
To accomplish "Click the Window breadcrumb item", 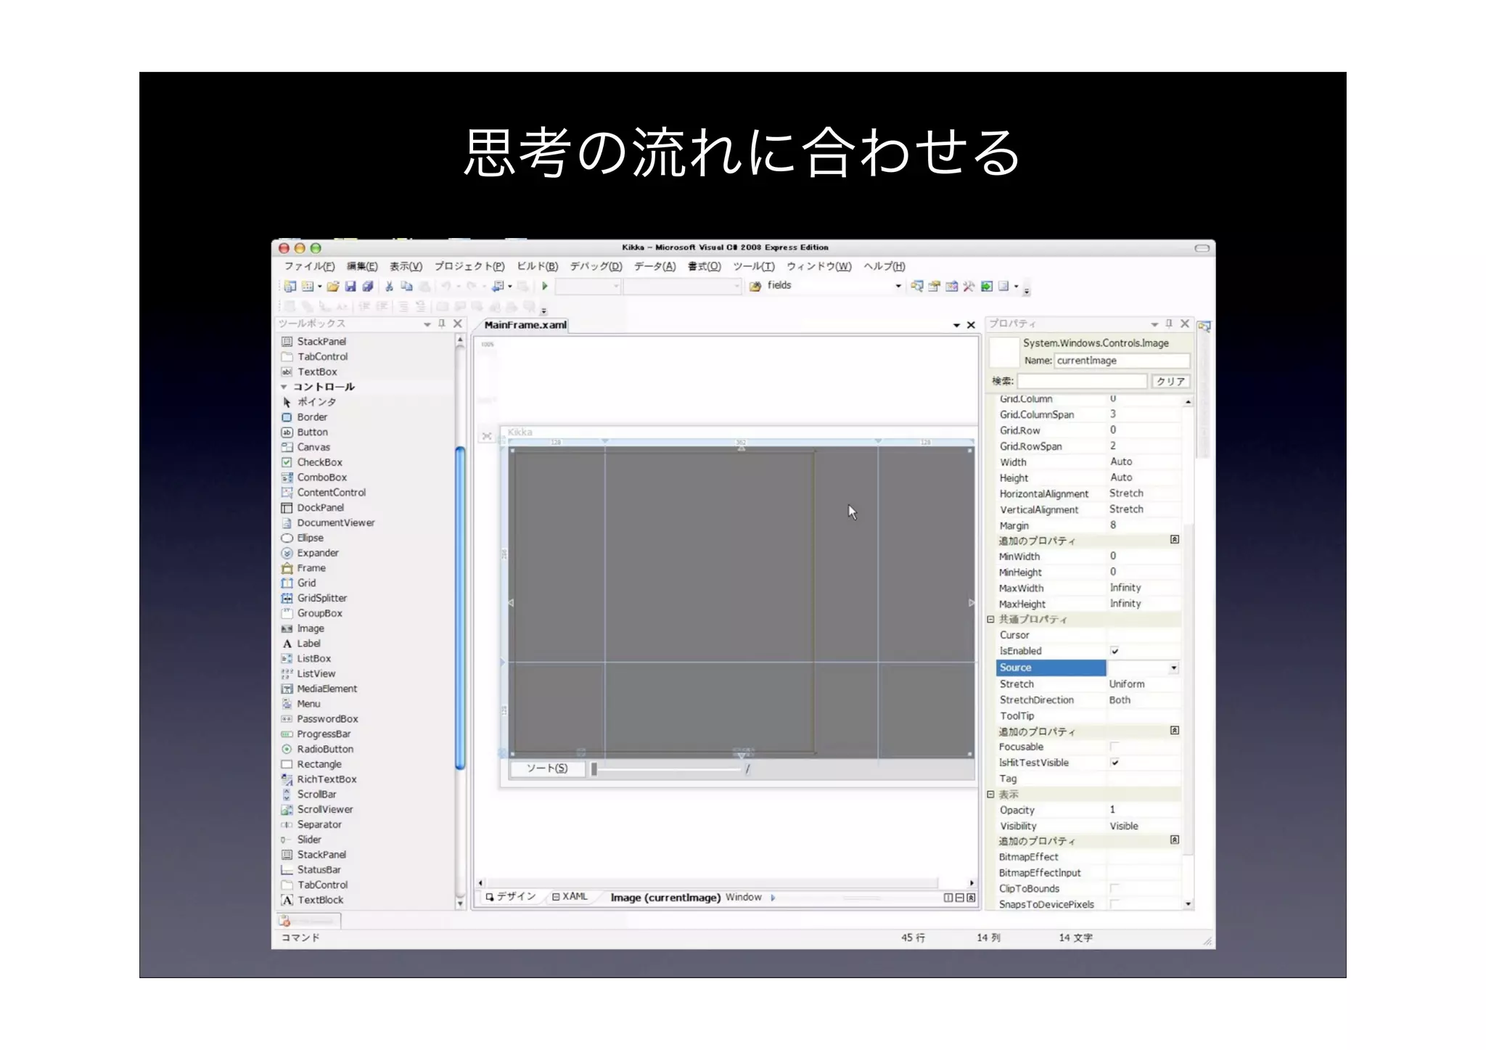I will tap(744, 898).
